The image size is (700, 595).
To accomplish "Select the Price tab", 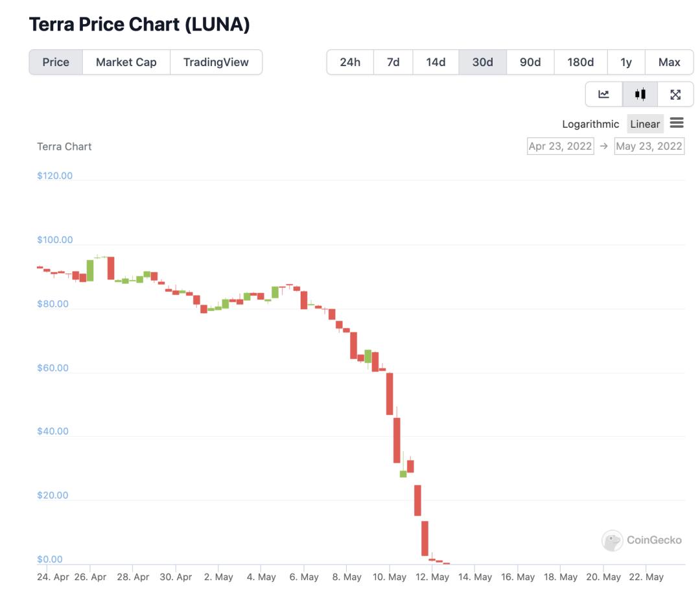I will [56, 62].
